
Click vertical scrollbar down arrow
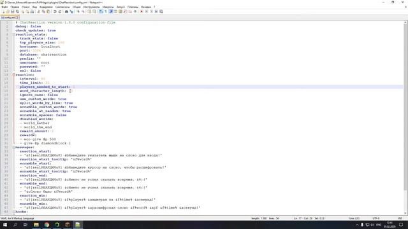tap(405, 214)
